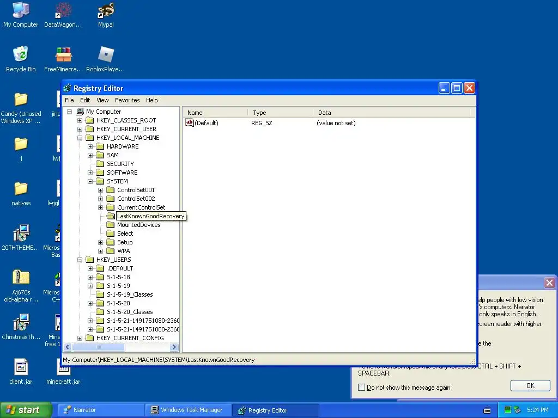The height and width of the screenshot is (418, 558).
Task: Click the network tray icon by the clock
Action: [x=517, y=410]
